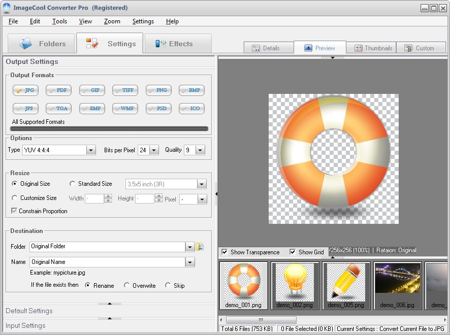Uncheck the Show Grid checkbox
Screen dimensions: 450x335
pyautogui.click(x=293, y=252)
